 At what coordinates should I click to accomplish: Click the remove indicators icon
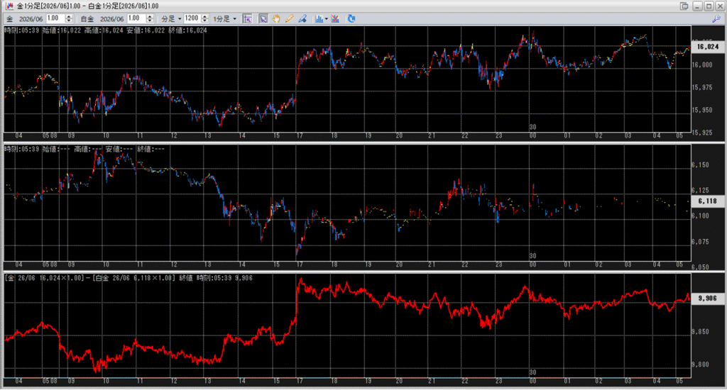pos(335,18)
